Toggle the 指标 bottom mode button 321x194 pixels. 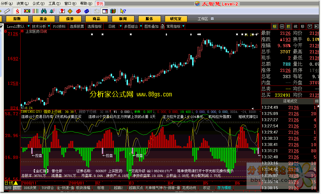pyautogui.click(x=8, y=188)
